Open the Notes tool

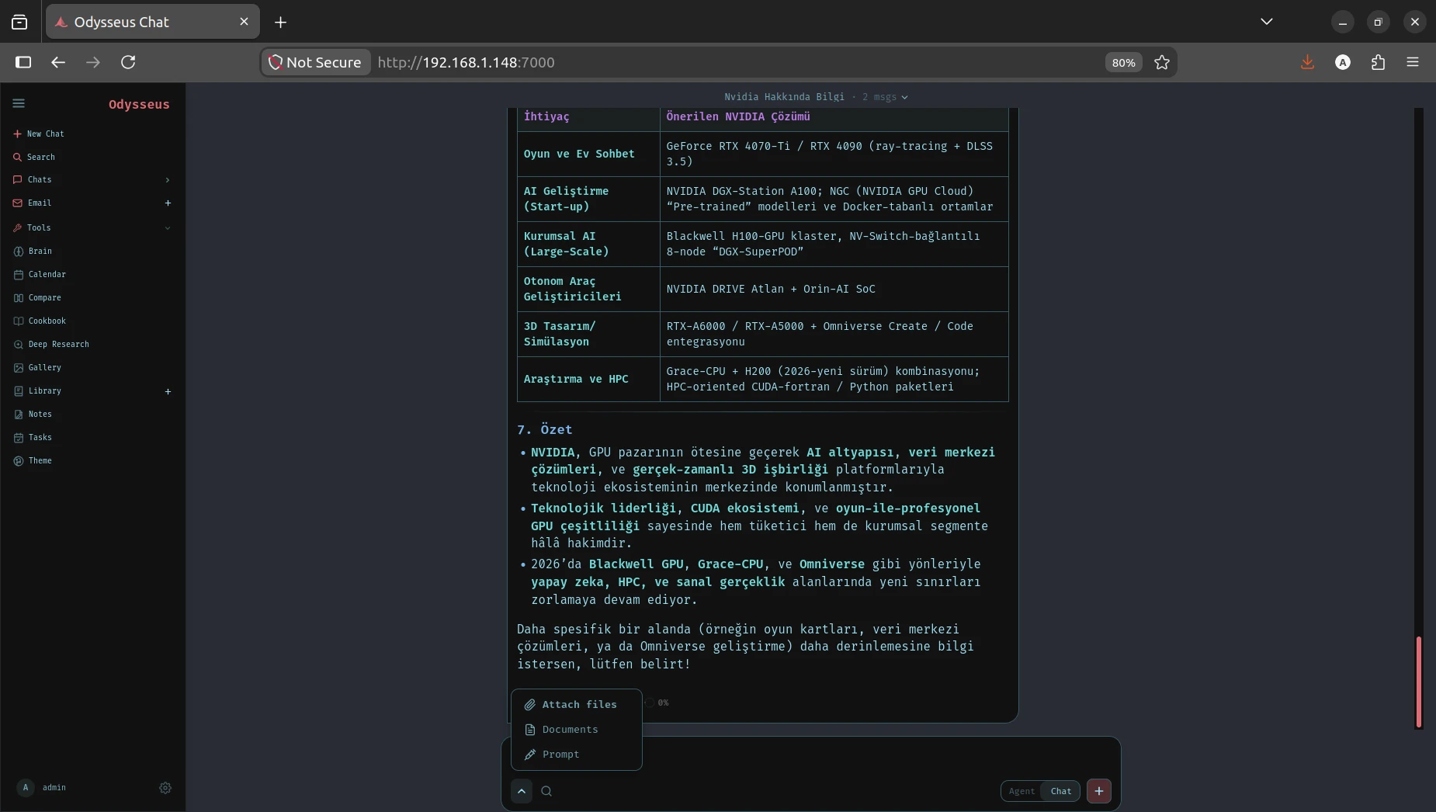click(40, 414)
